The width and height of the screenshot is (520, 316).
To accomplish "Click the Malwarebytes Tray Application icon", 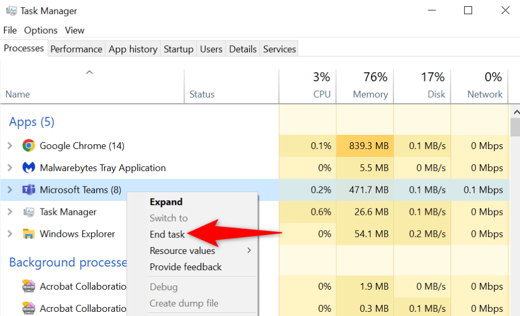I will 28,168.
